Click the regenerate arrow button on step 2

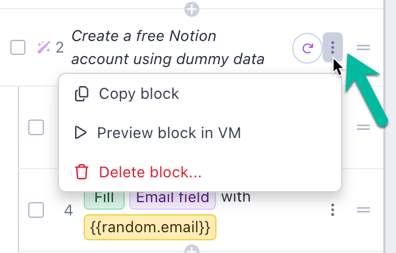307,47
